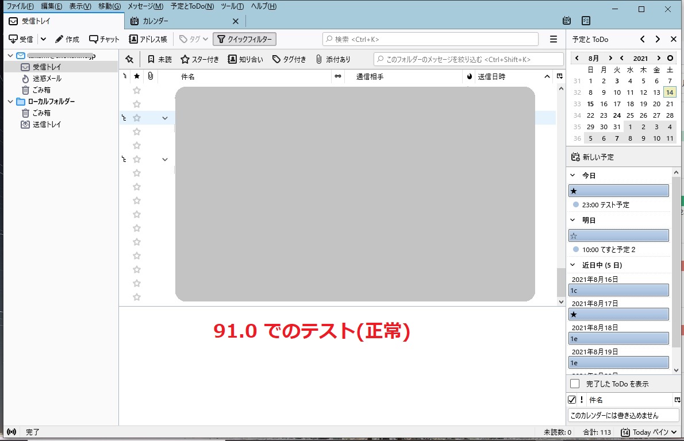Open the アドレス帳 address book
Screen dimensions: 684x441
pos(148,39)
